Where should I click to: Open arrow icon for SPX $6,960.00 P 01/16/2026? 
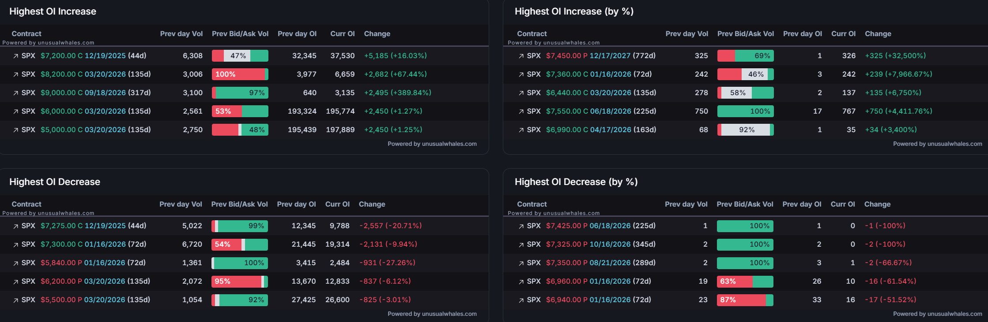[x=521, y=281]
